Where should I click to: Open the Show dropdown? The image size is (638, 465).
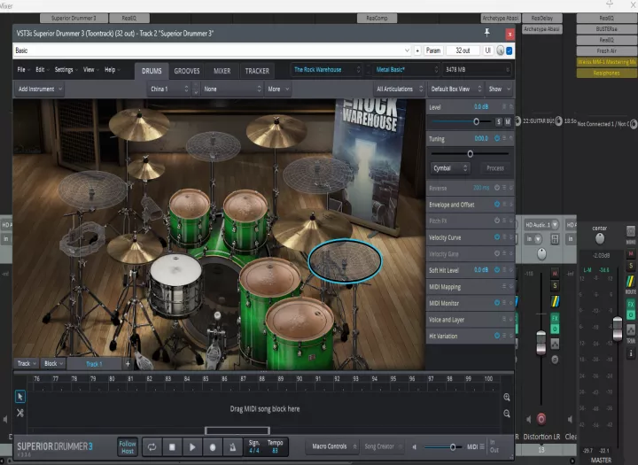point(499,89)
